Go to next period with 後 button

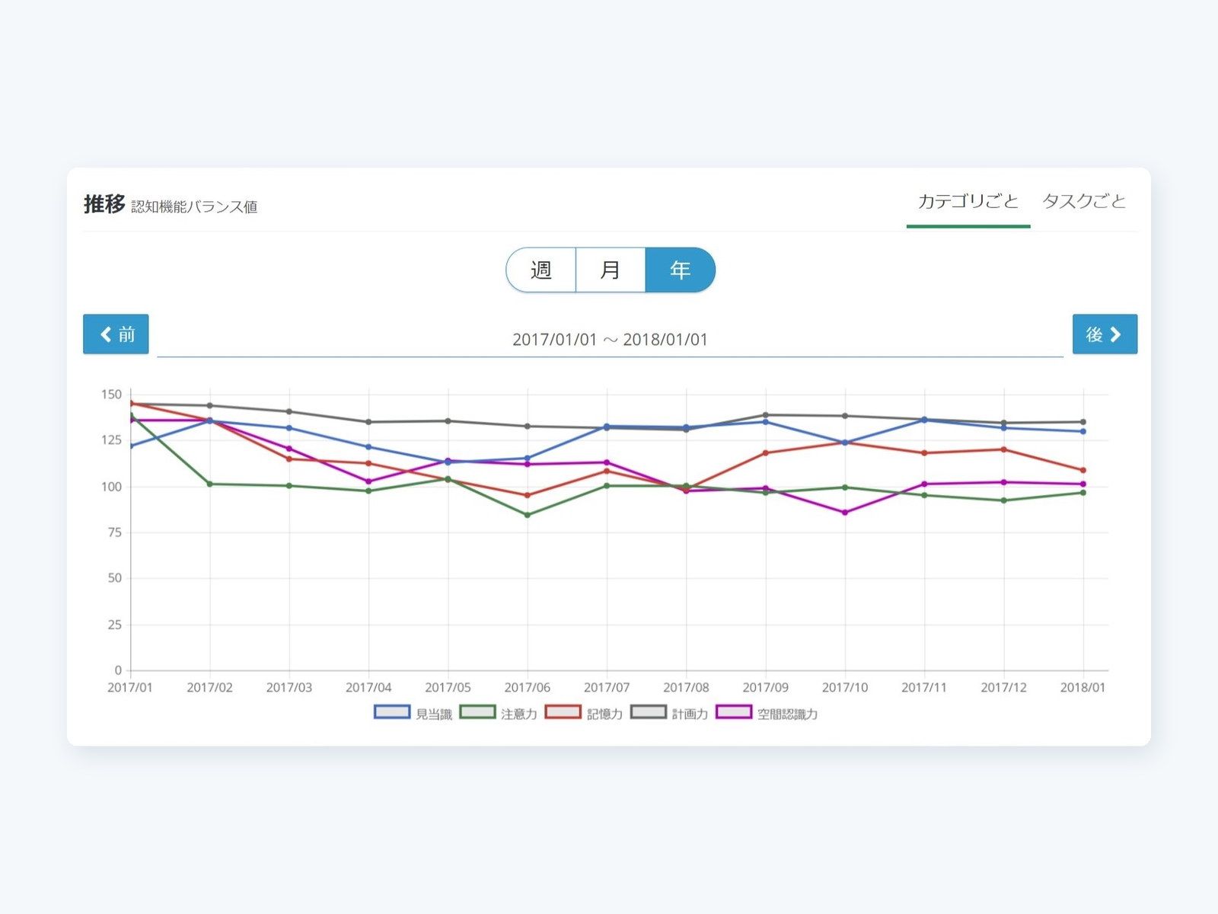pyautogui.click(x=1105, y=334)
